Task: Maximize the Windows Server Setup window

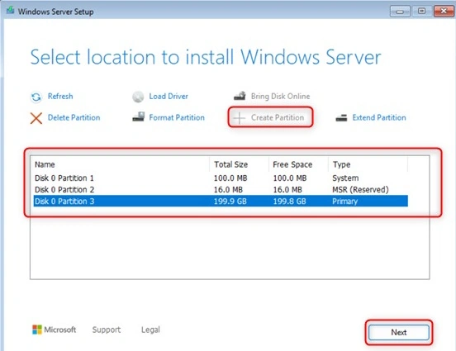Action: coord(421,12)
